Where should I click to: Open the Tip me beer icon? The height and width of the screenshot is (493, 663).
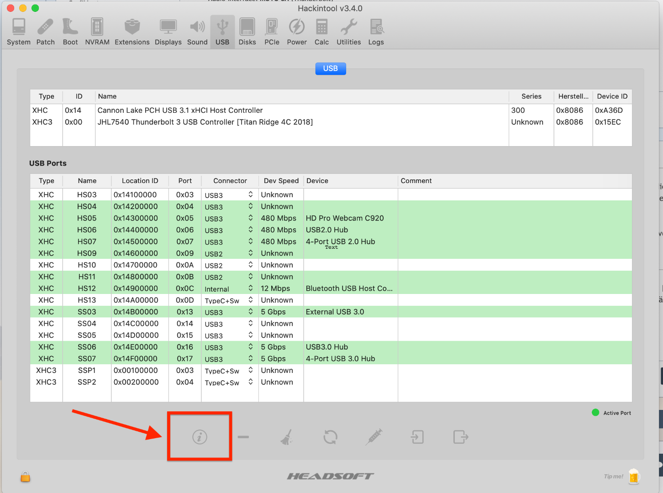point(633,477)
